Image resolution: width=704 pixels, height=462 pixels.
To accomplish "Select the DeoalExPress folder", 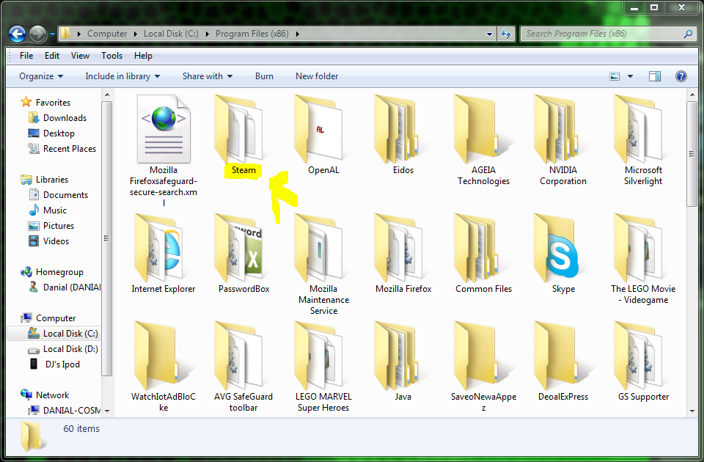I will tap(563, 361).
